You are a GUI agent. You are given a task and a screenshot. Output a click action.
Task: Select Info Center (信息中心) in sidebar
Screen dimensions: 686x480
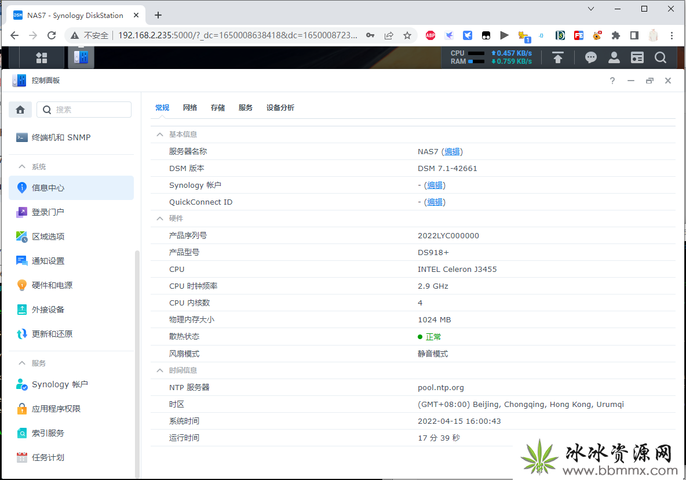tap(71, 188)
